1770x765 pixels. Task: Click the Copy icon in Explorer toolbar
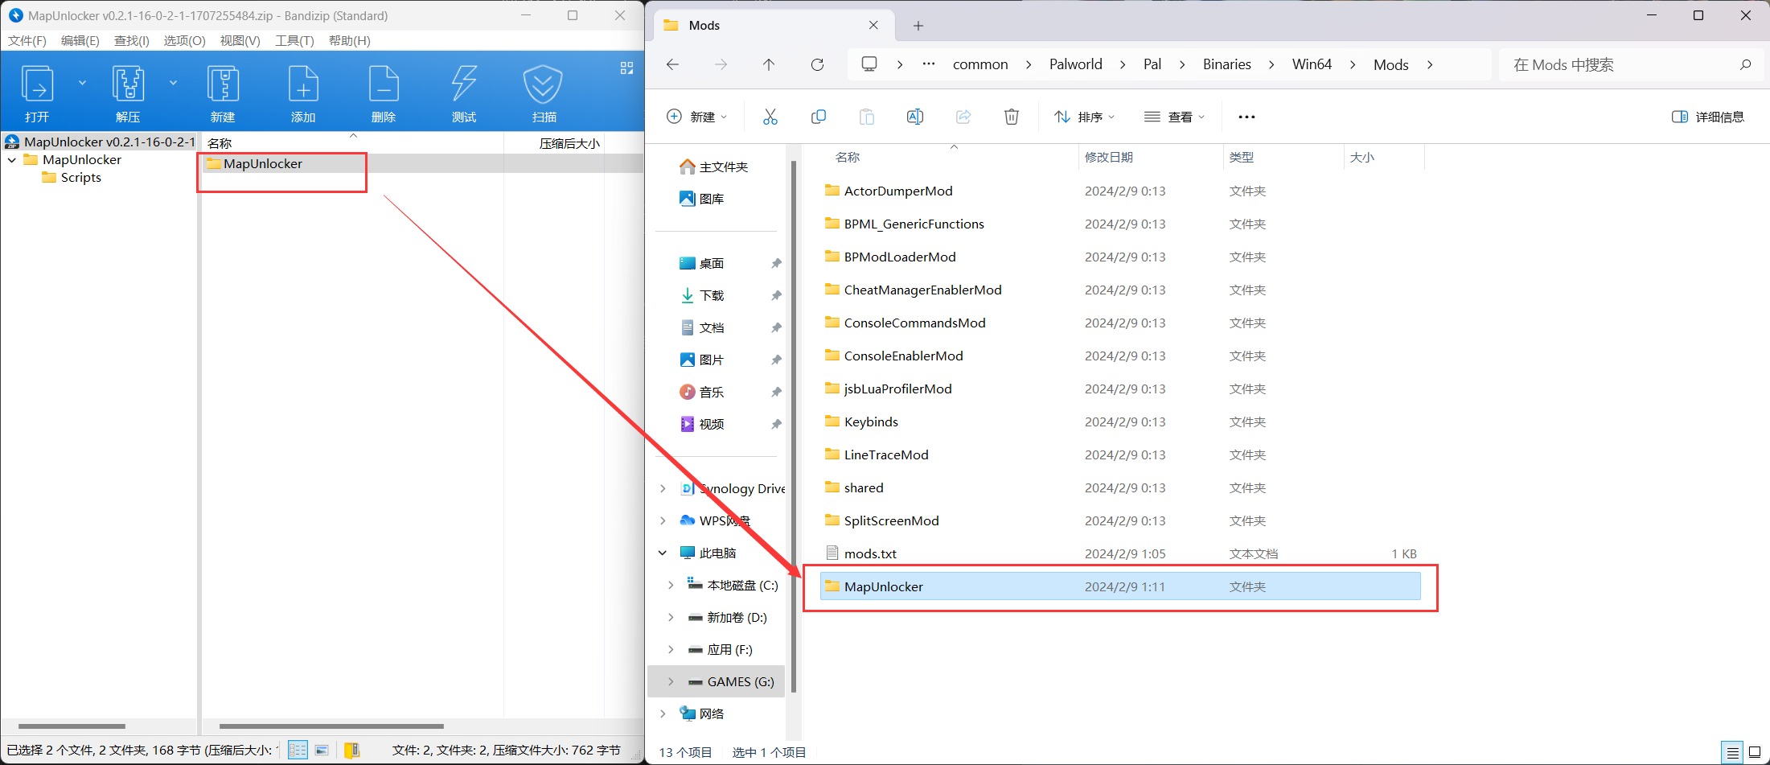[x=819, y=117]
